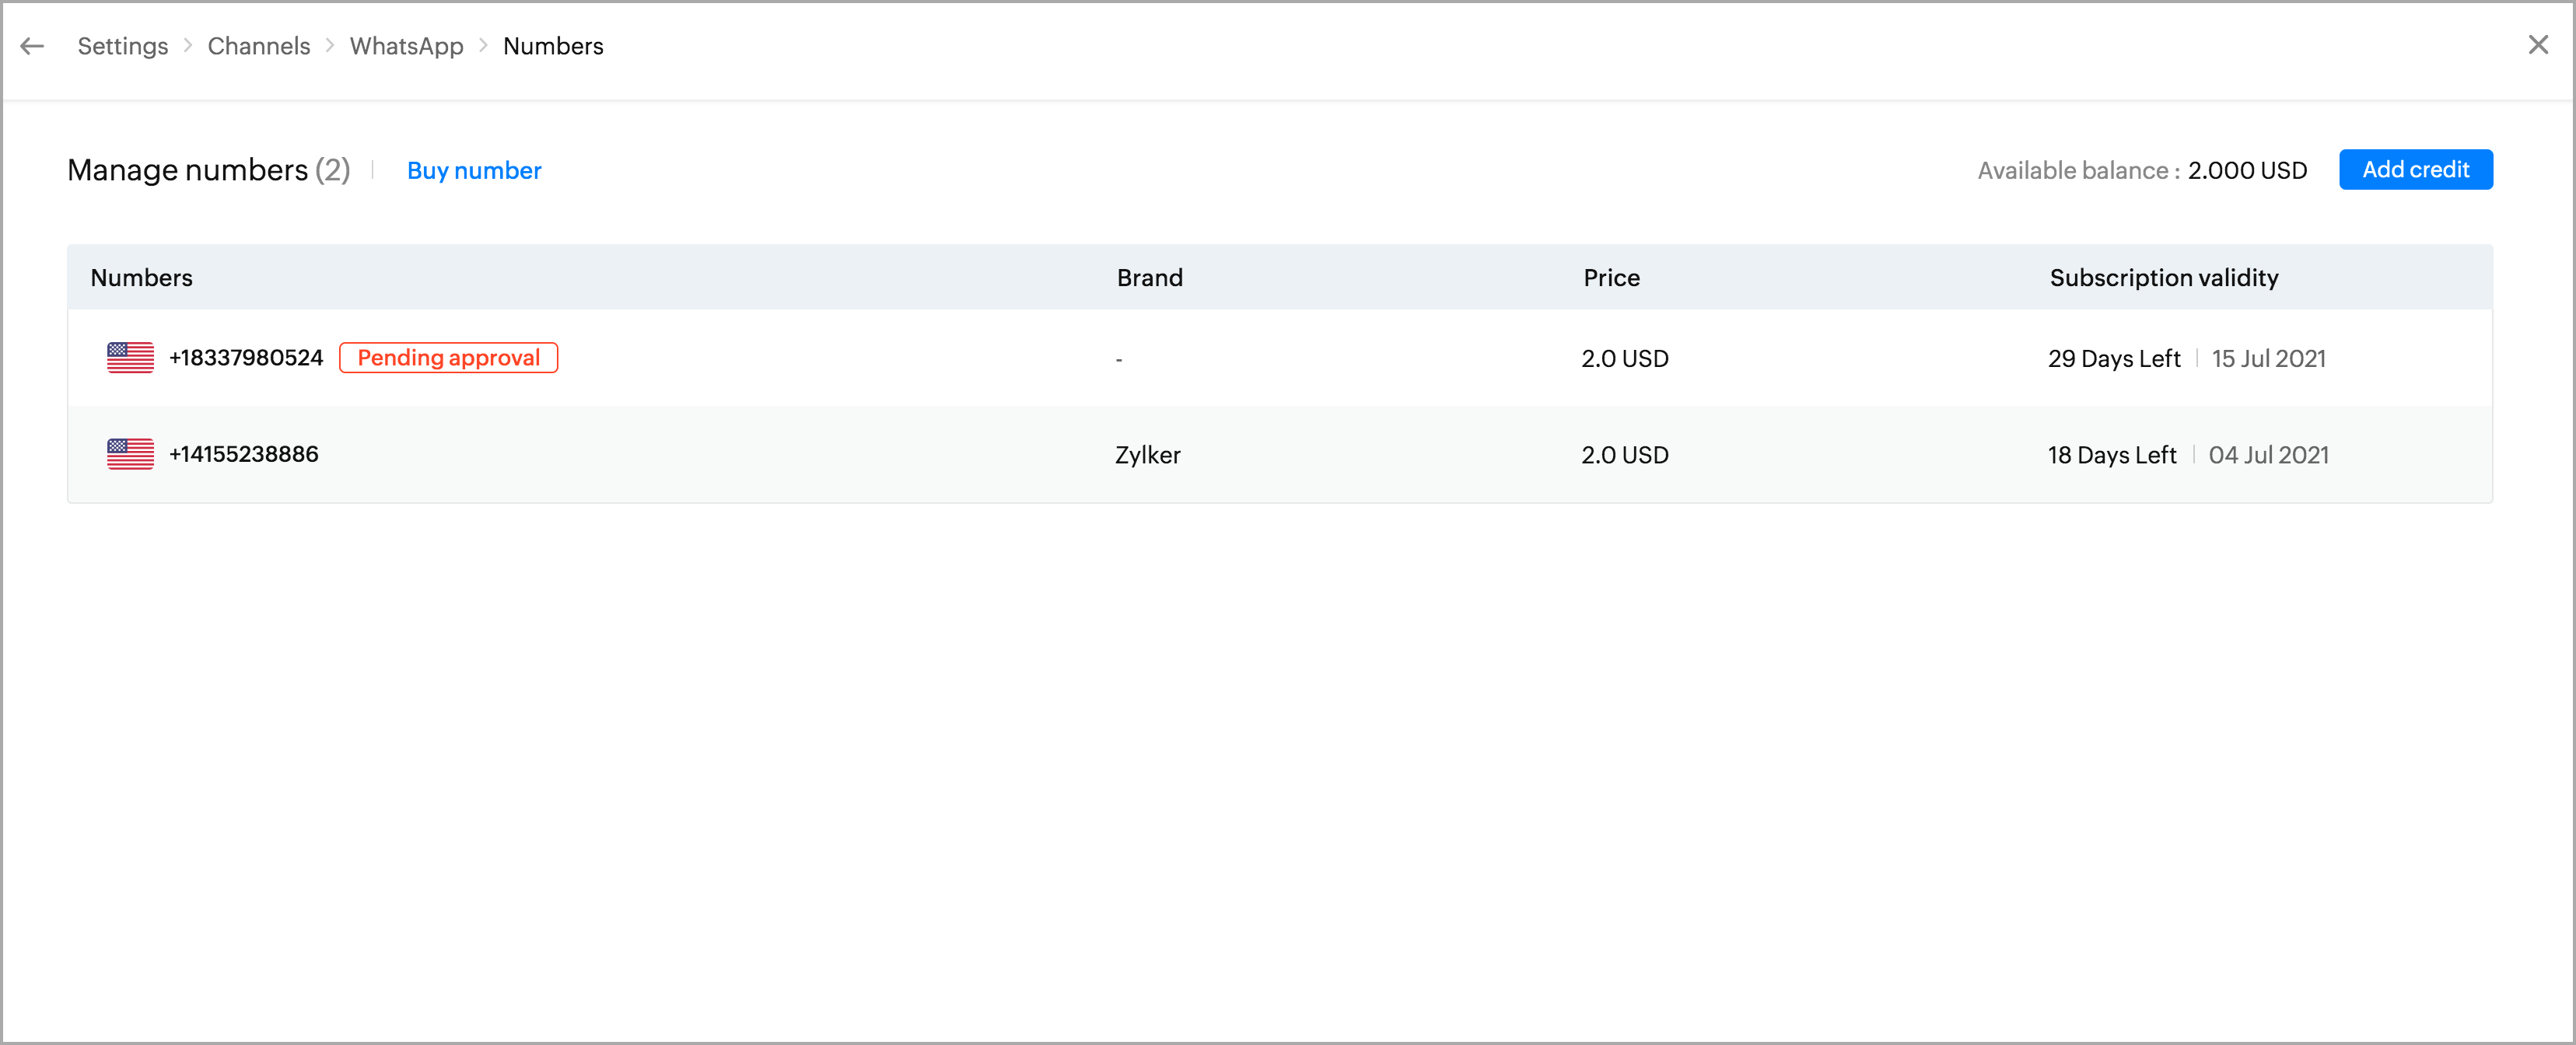Viewport: 2576px width, 1045px height.
Task: Click 29 Days Left validity text
Action: tap(2113, 359)
